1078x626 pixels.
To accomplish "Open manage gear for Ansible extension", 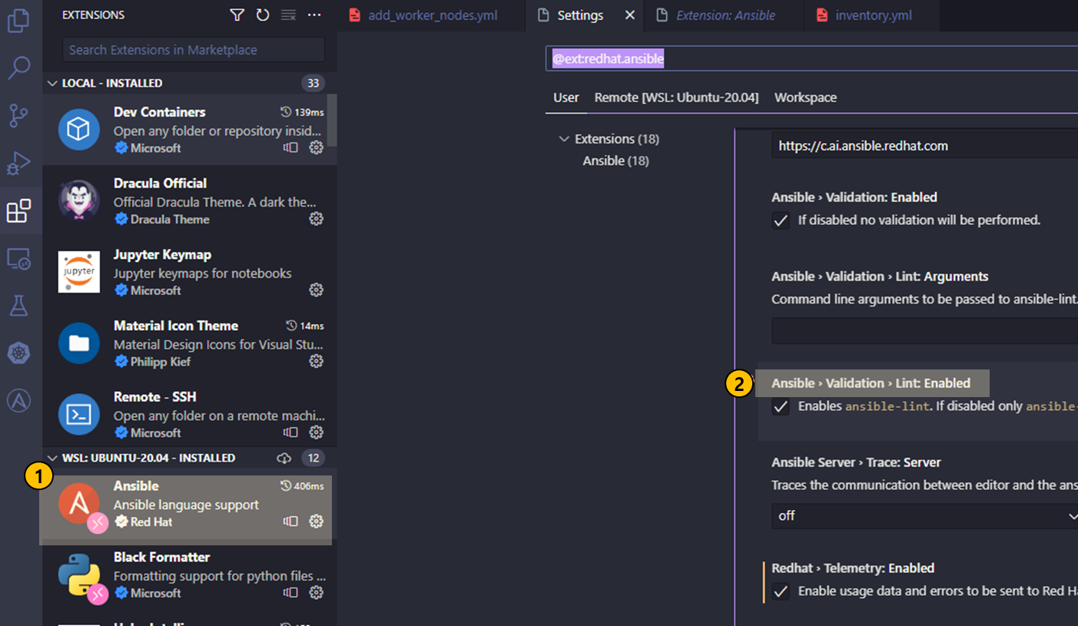I will (x=316, y=522).
